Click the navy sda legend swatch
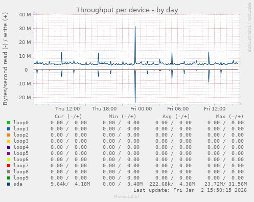 pyautogui.click(x=9, y=184)
